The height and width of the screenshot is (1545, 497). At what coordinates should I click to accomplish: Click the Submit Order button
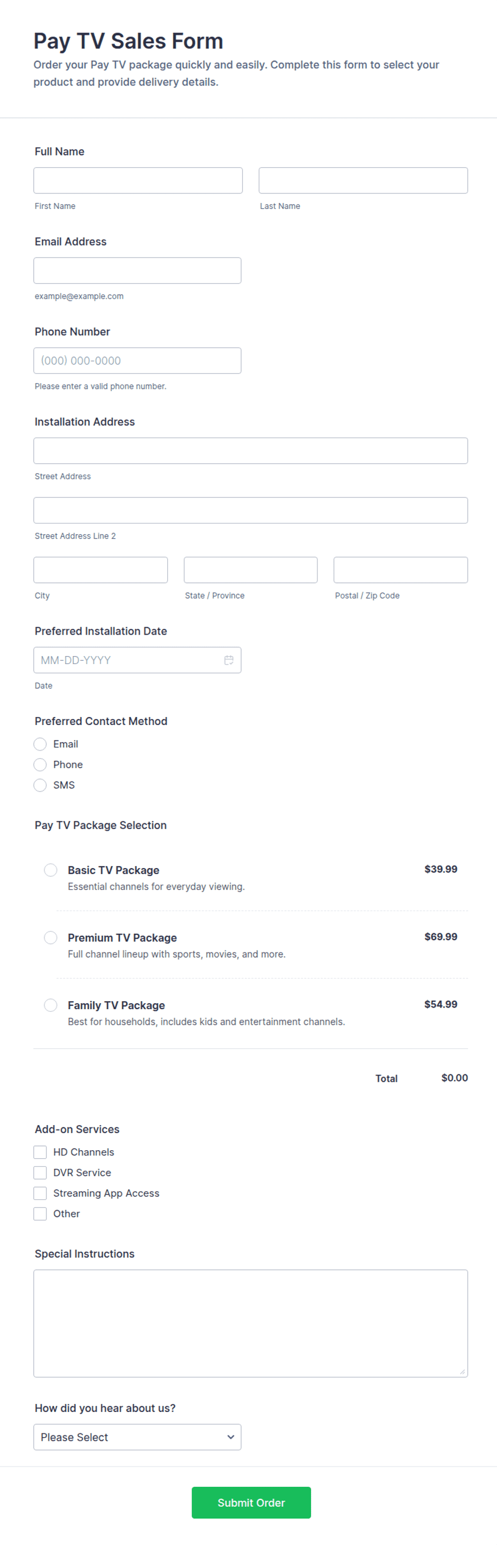coord(251,1502)
